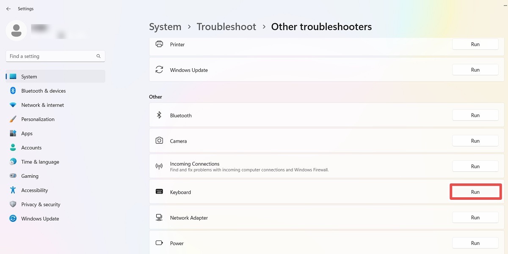The height and width of the screenshot is (254, 508).
Task: Click the Incoming Connections antenna icon
Action: pos(159,166)
